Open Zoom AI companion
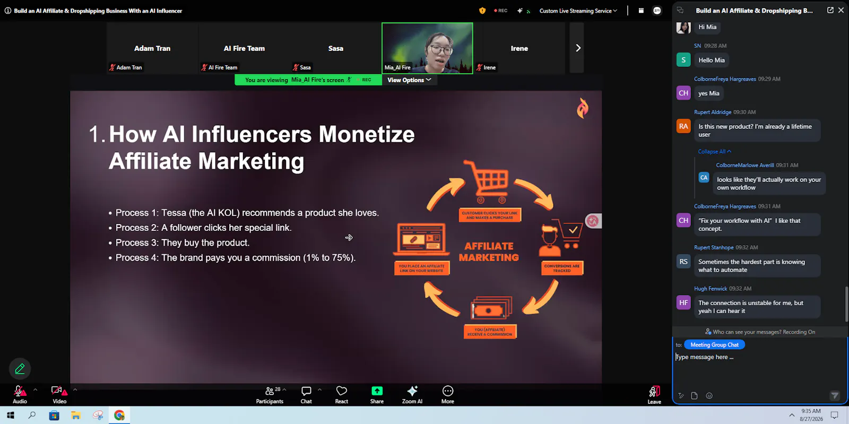The height and width of the screenshot is (424, 849). pyautogui.click(x=412, y=394)
